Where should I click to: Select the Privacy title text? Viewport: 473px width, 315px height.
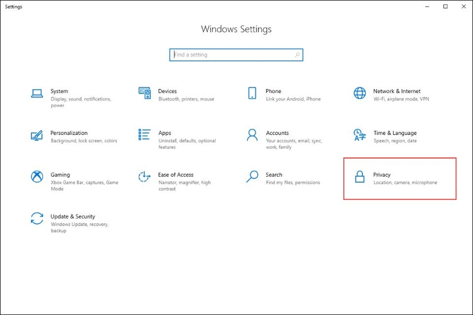tap(382, 175)
